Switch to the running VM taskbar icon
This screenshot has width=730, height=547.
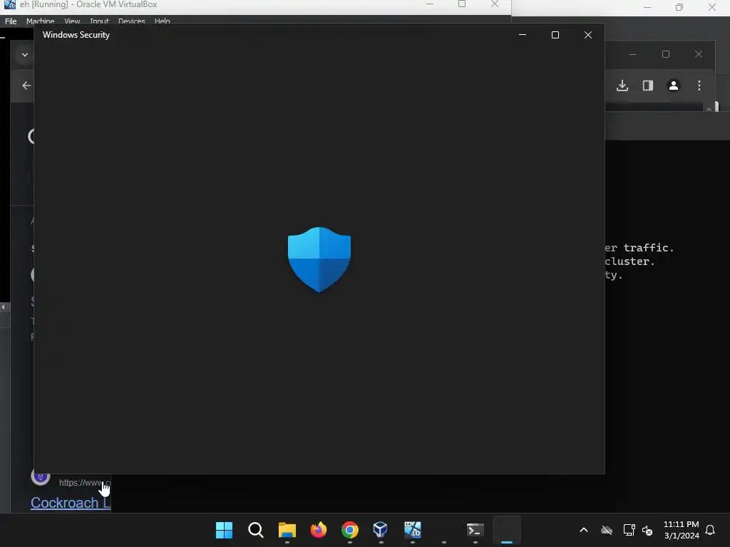(413, 530)
